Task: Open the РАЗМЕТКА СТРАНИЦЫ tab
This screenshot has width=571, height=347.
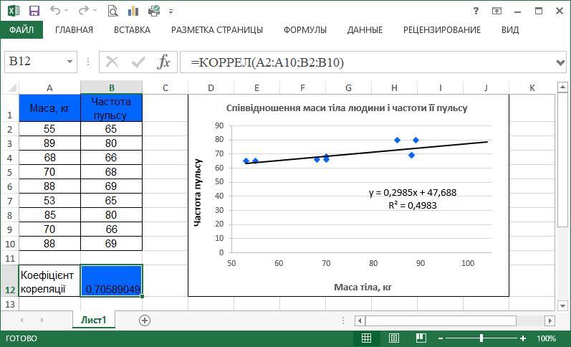Action: click(x=217, y=30)
